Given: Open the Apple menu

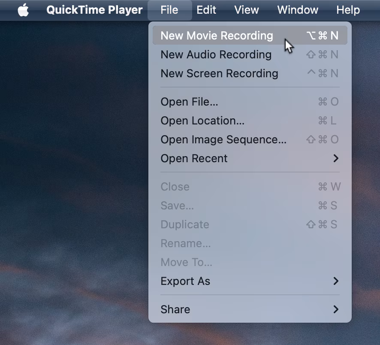Looking at the screenshot, I should click(x=23, y=10).
